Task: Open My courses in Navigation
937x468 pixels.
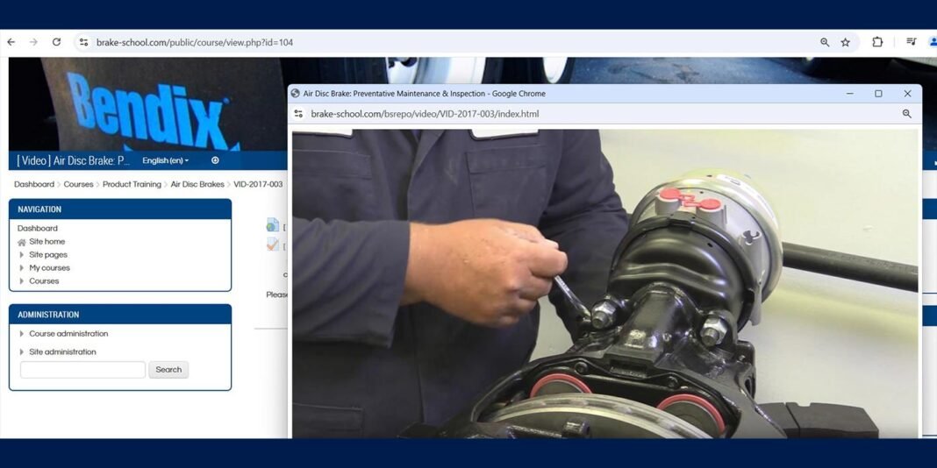Action: click(x=50, y=268)
